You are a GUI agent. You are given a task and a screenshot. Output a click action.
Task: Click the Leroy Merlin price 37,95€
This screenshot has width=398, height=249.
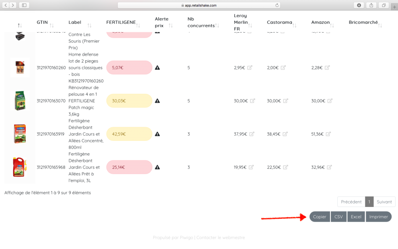pos(240,134)
